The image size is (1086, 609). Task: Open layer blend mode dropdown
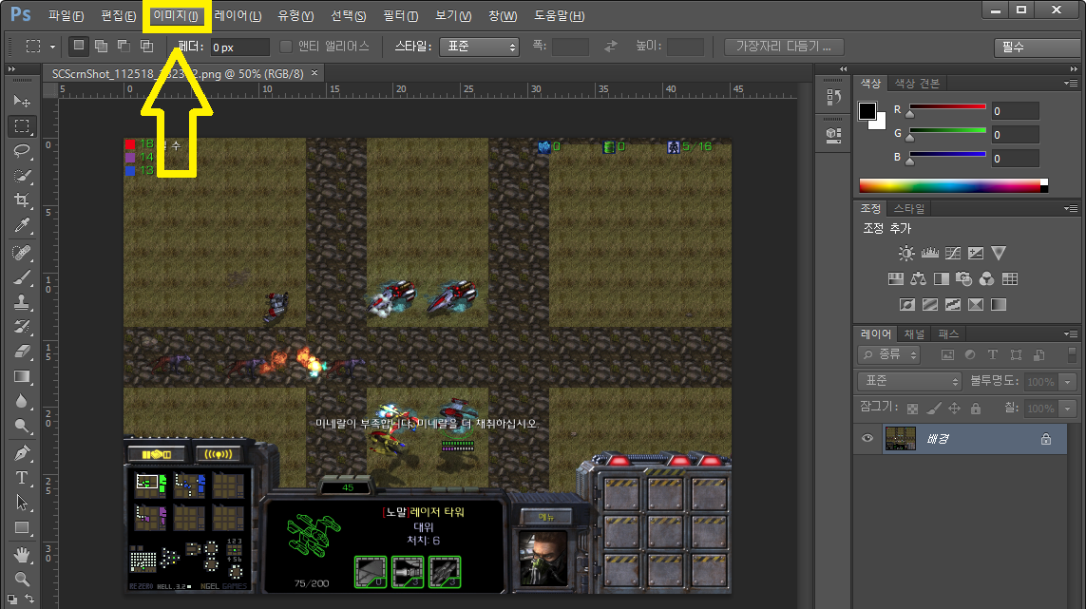(909, 381)
